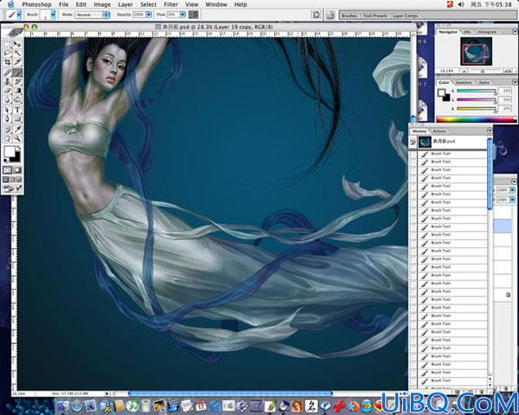Open the Image menu

102,4
